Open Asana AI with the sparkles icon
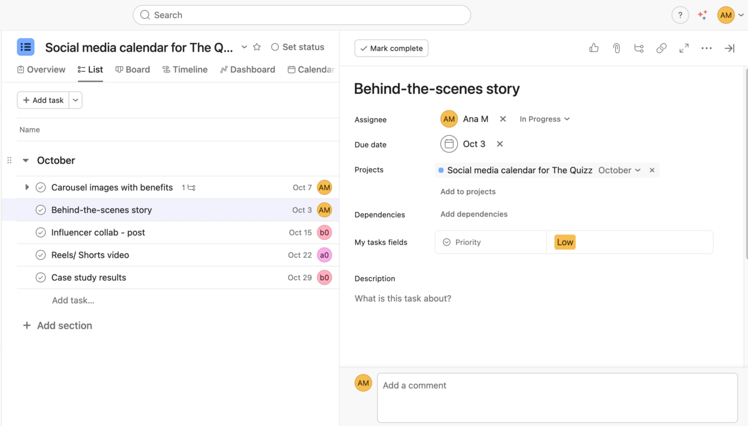This screenshot has height=426, width=748. pos(702,14)
